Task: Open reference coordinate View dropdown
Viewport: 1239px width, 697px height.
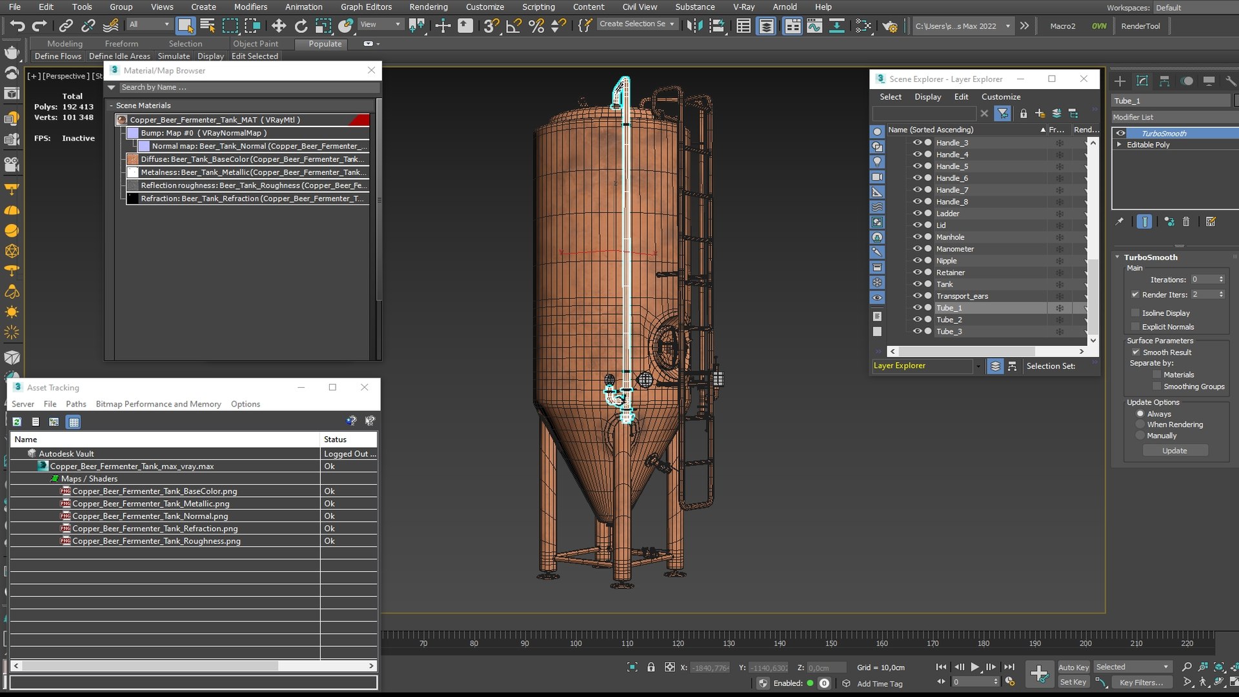Action: [380, 25]
